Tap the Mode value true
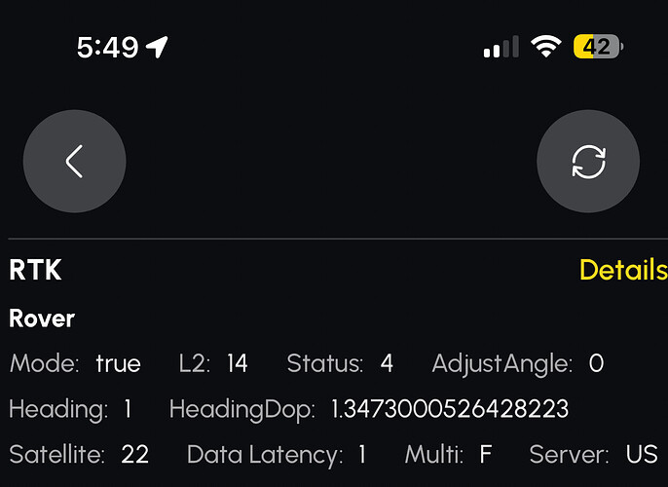Viewport: 668px width, 487px height. coord(118,364)
